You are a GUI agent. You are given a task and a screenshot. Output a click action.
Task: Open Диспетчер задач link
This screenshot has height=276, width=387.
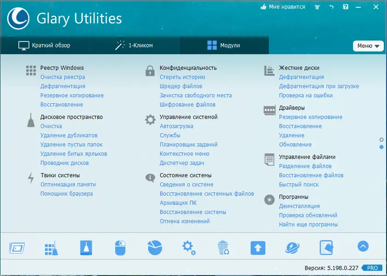[x=182, y=163]
